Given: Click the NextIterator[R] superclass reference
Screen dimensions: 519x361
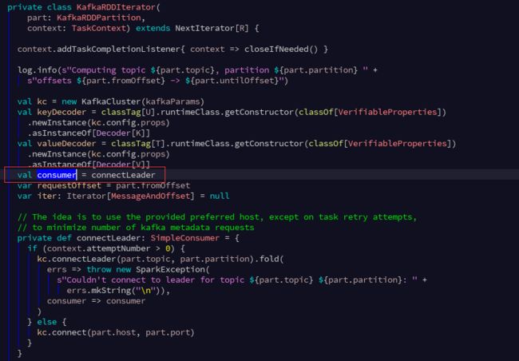Looking at the screenshot, I should click(x=212, y=28).
